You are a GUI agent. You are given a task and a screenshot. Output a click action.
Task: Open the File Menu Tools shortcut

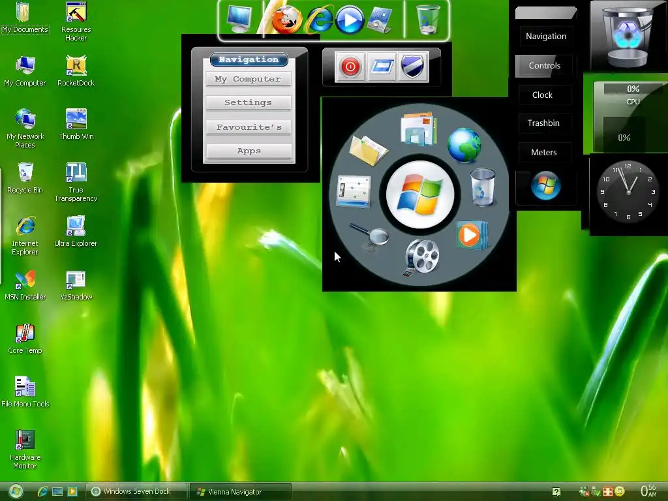point(25,392)
